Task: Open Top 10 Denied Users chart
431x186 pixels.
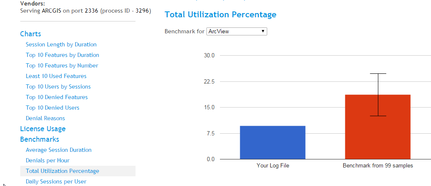Action: 52,108
